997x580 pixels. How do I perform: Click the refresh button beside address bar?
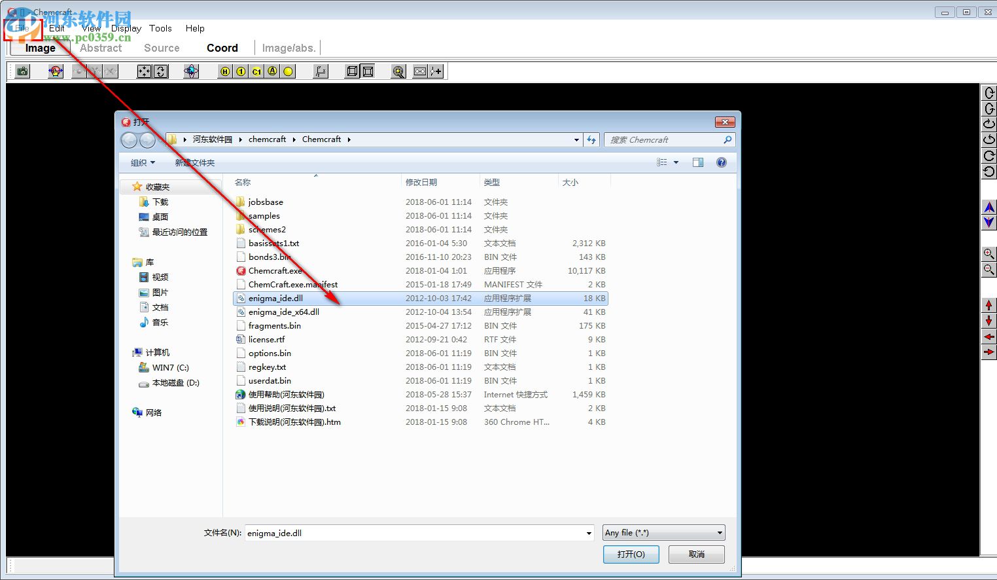coord(591,139)
